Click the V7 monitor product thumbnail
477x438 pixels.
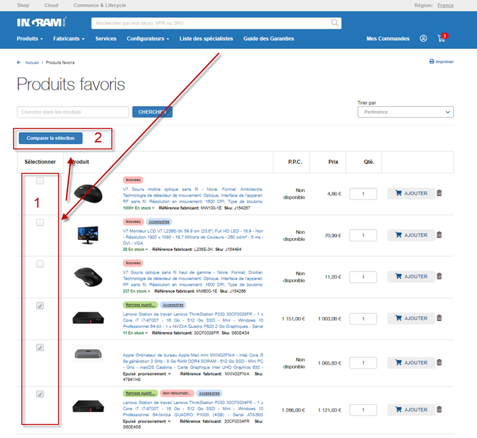(x=88, y=235)
